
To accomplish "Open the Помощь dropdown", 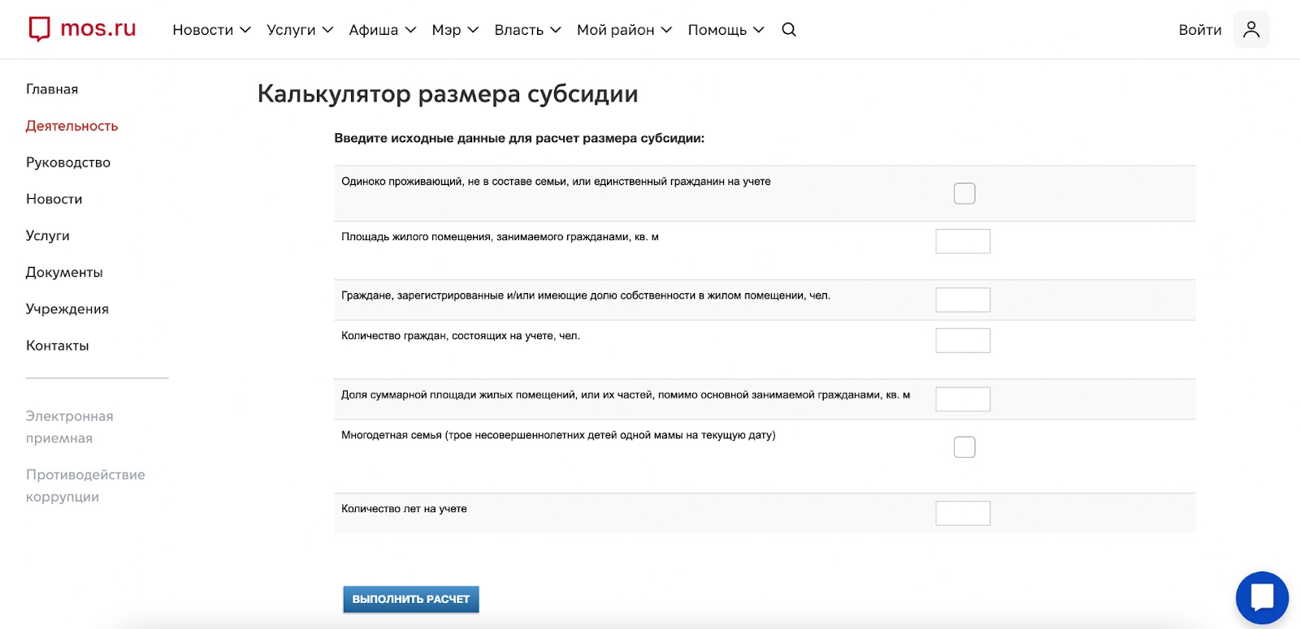I will [726, 30].
